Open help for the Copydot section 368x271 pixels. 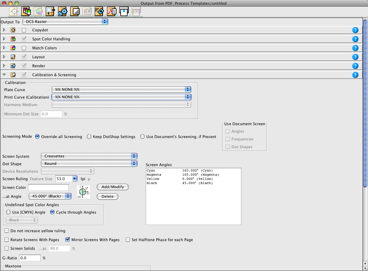point(355,30)
